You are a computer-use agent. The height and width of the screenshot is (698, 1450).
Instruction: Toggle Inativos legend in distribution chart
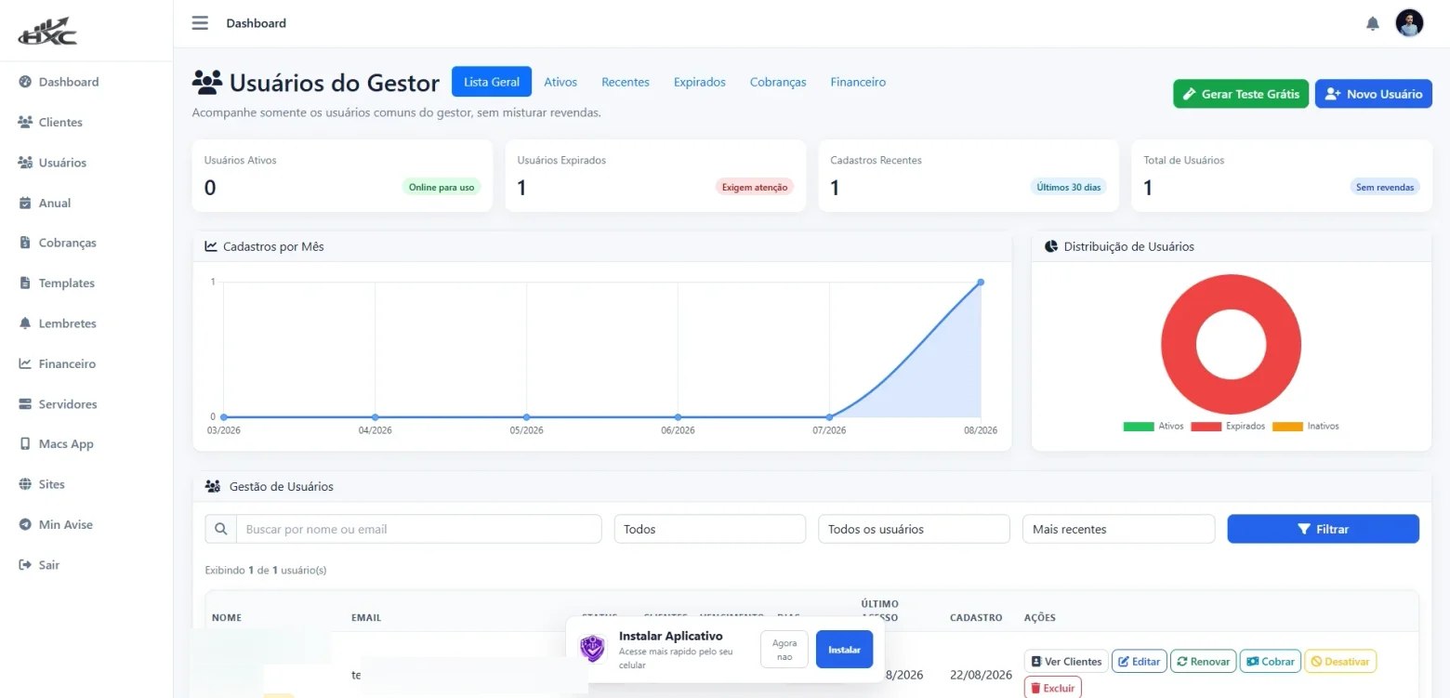[1306, 427]
